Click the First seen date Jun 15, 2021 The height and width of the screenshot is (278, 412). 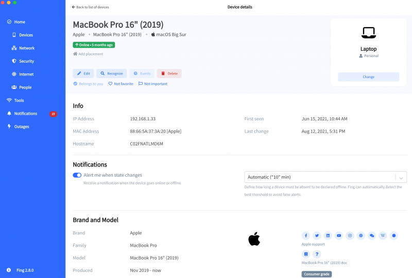click(324, 119)
